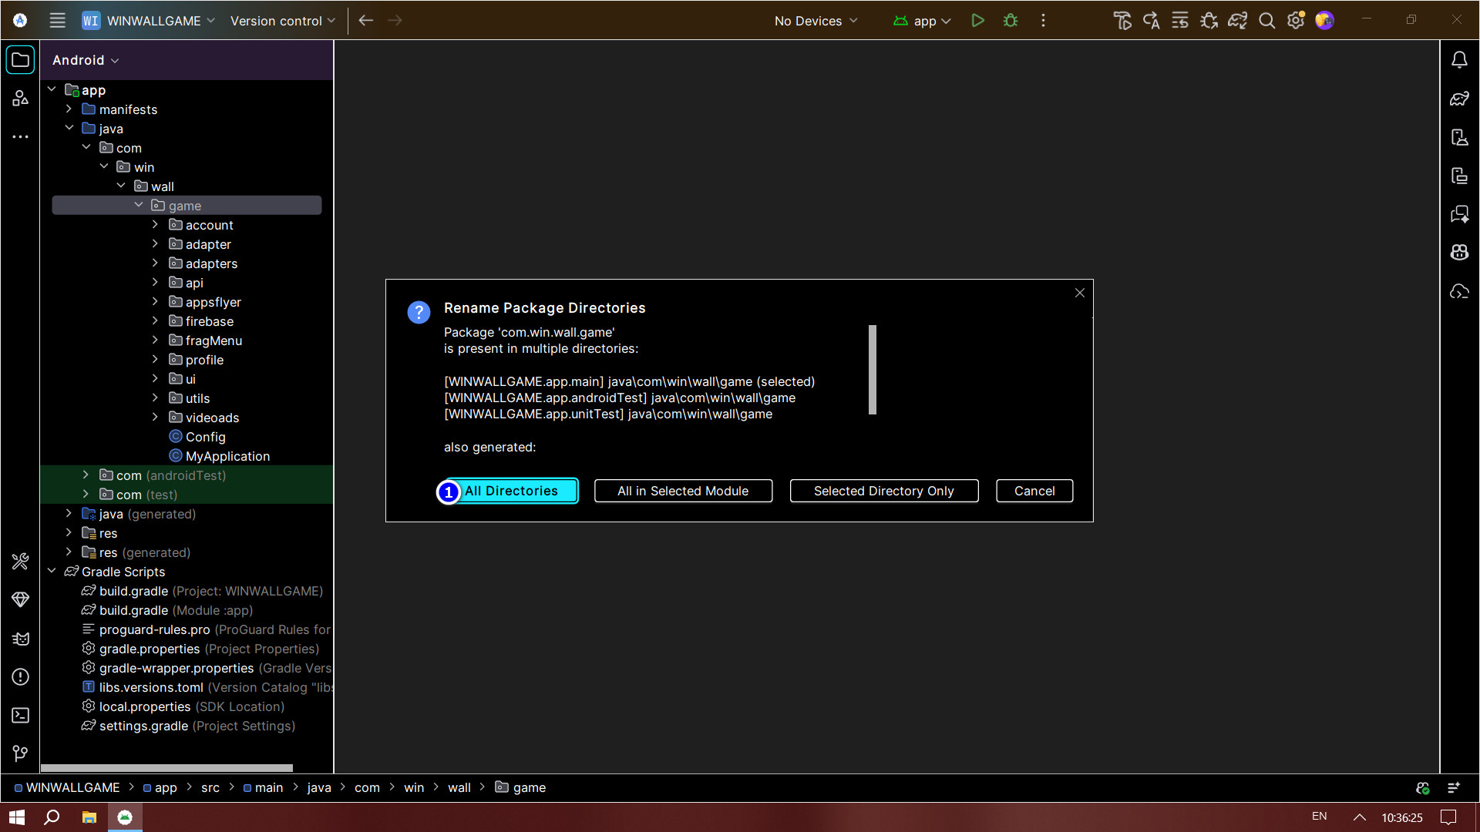Open the main hamburger menu
Viewport: 1480px width, 832px height.
point(57,21)
